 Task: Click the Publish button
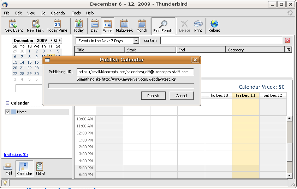pos(153,96)
